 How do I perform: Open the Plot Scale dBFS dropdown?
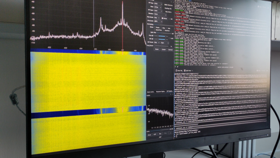click(158, 21)
